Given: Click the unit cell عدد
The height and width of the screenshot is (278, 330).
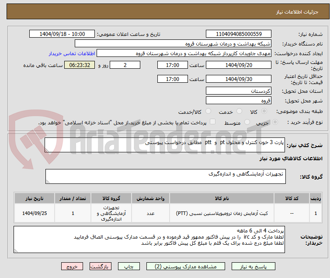Looking at the screenshot, I should (x=150, y=213).
